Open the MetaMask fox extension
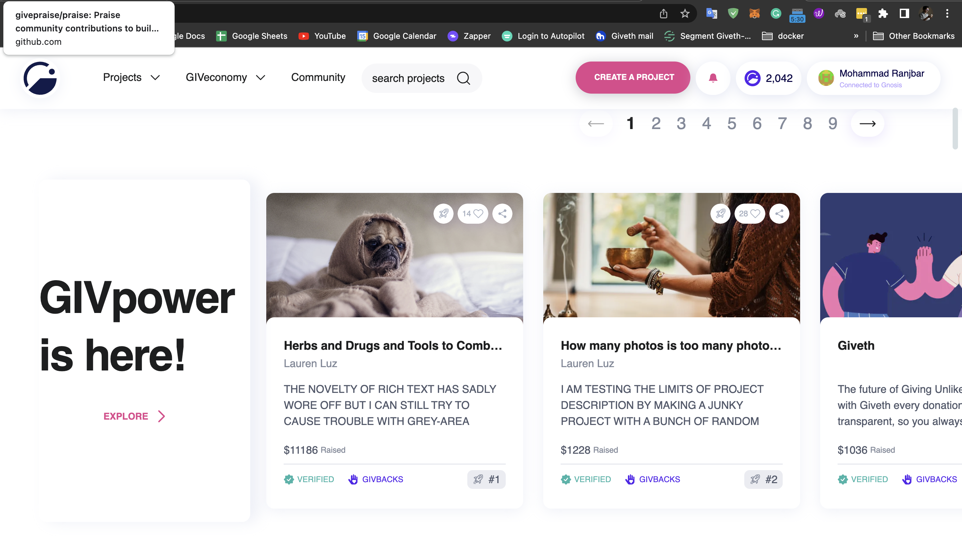 point(754,14)
